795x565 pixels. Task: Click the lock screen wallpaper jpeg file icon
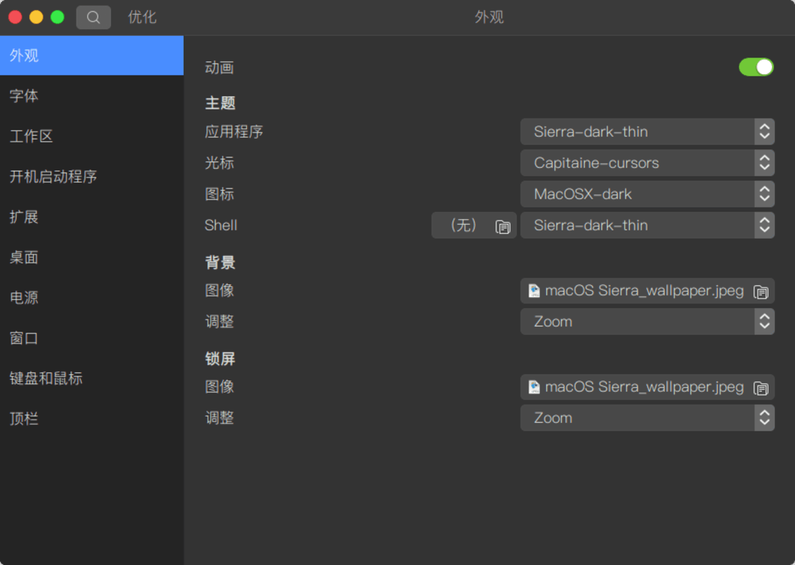coord(534,387)
